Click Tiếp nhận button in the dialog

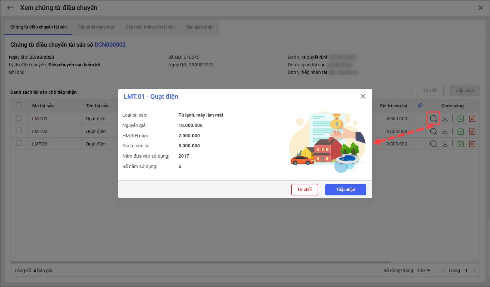[346, 190]
